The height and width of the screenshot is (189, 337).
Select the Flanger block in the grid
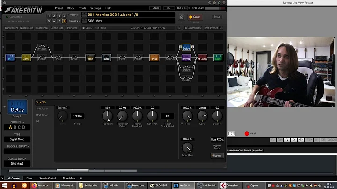[42, 58]
